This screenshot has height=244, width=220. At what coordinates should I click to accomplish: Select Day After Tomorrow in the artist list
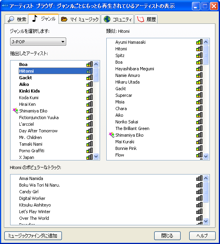pos(38,131)
